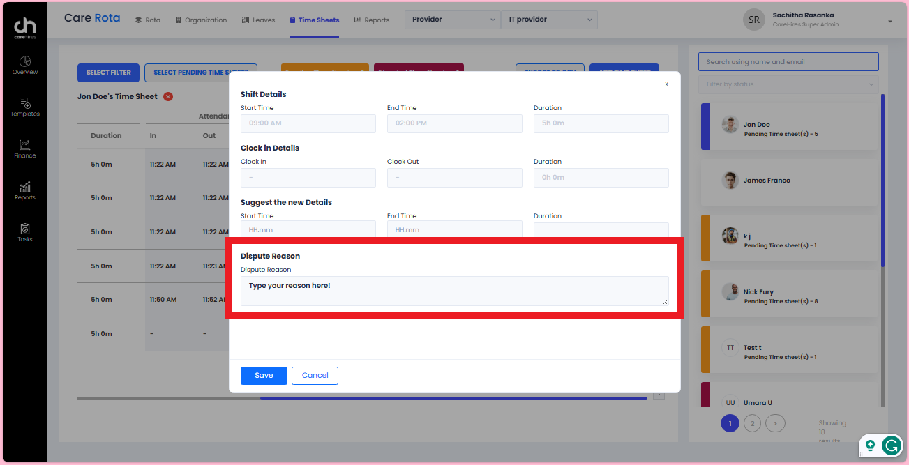The height and width of the screenshot is (465, 909).
Task: Click the Dispute Reason text area
Action: click(454, 291)
